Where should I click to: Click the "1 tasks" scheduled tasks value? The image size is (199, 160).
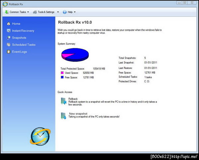(148, 77)
